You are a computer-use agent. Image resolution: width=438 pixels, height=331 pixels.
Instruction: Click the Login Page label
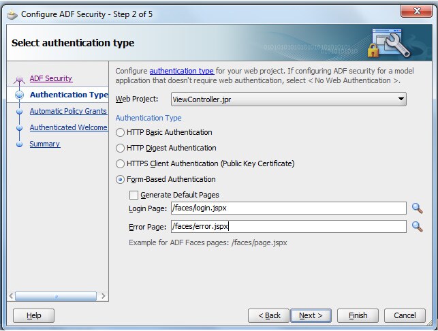(148, 208)
